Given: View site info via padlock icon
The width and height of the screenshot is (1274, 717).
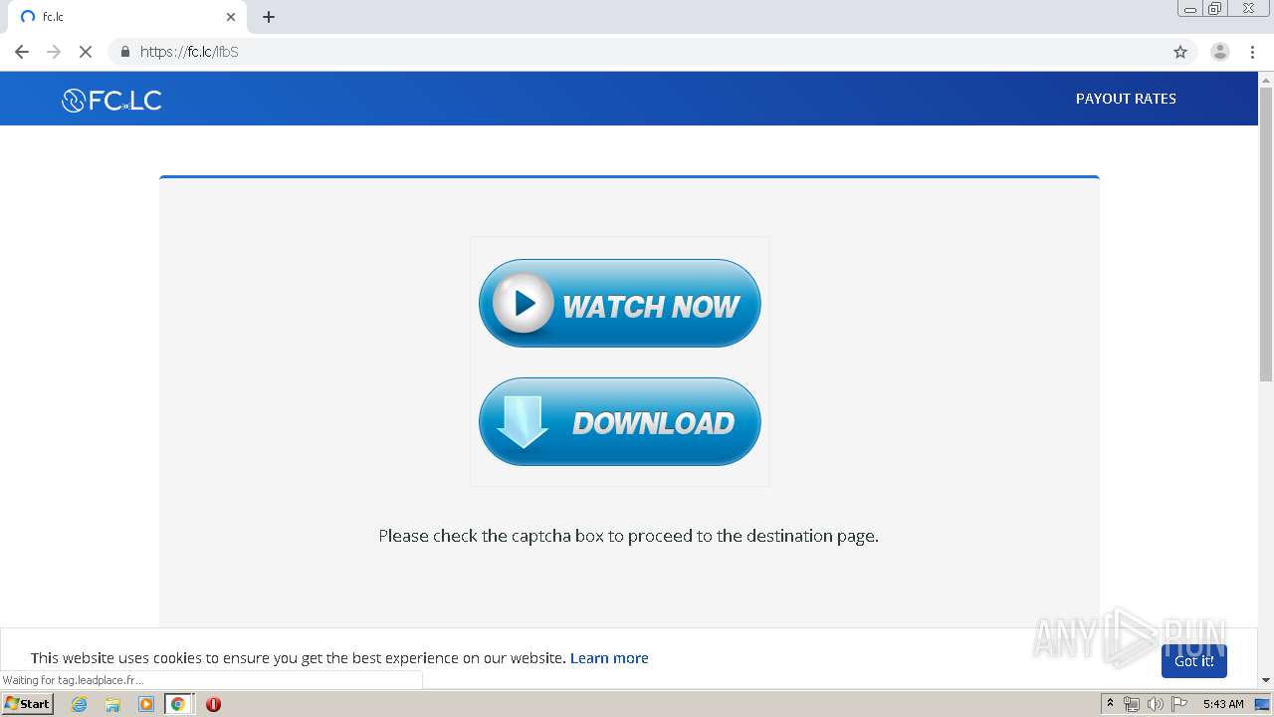Looking at the screenshot, I should click(x=125, y=52).
